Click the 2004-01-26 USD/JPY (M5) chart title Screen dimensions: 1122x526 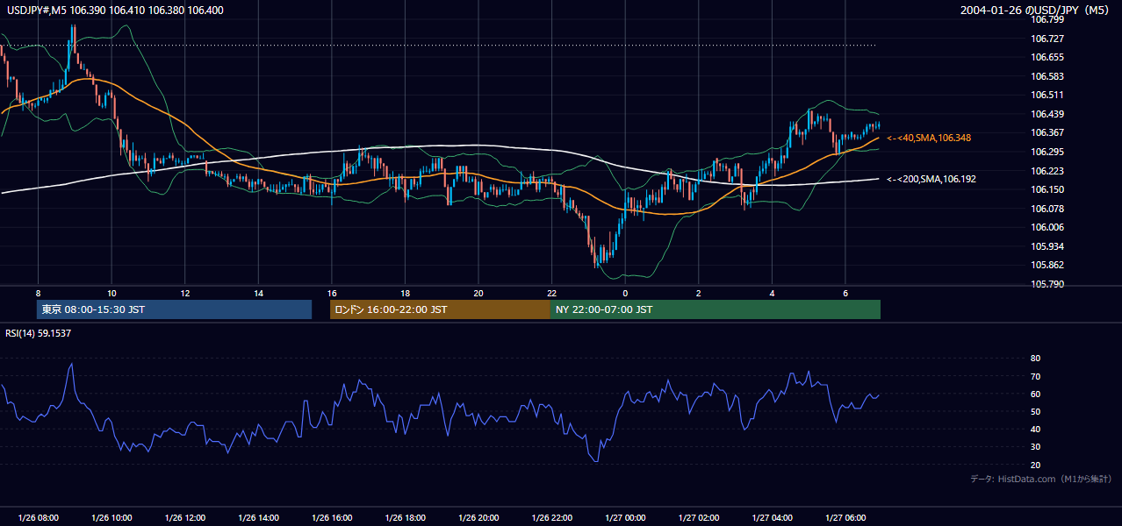(x=1036, y=11)
